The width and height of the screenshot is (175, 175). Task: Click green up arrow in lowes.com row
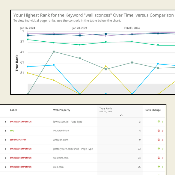tap(159, 122)
